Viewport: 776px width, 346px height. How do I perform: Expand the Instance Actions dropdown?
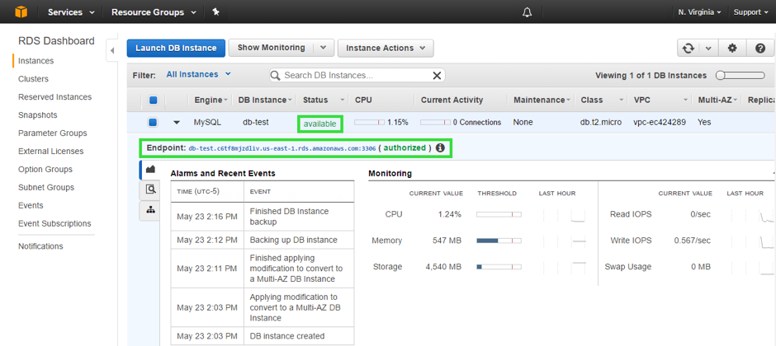[385, 49]
